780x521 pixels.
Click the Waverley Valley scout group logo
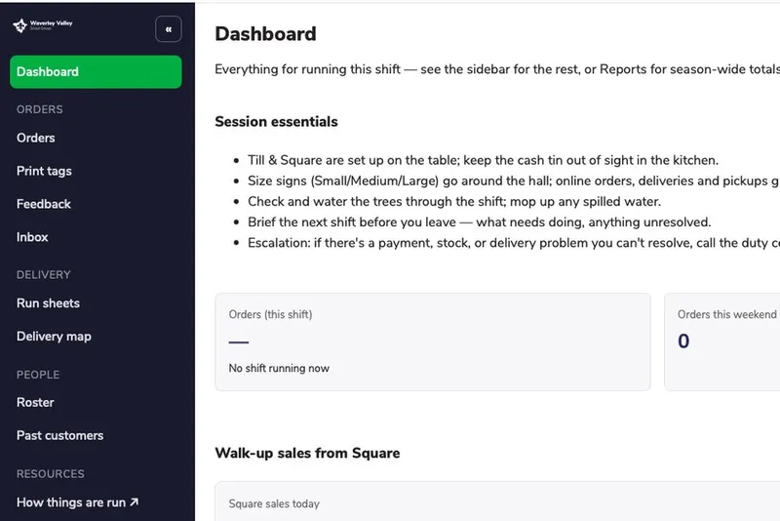tap(43, 25)
